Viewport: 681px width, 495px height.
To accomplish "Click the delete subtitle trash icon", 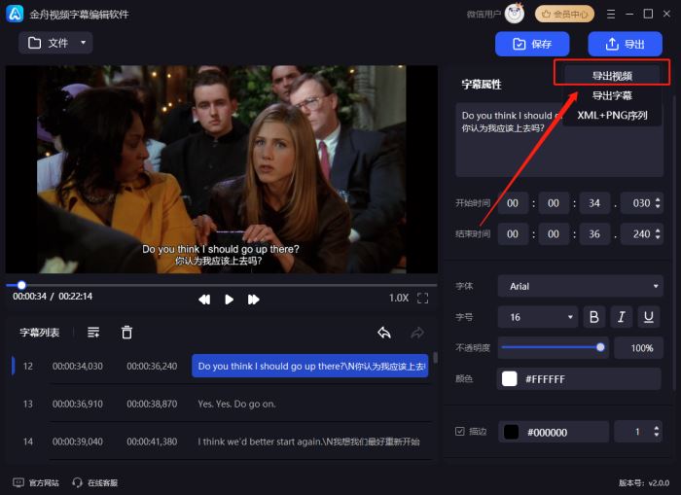I will 126,333.
